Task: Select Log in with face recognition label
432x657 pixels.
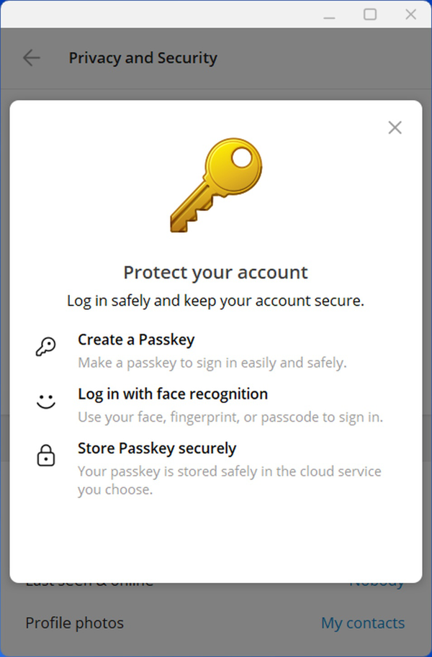Action: [173, 394]
